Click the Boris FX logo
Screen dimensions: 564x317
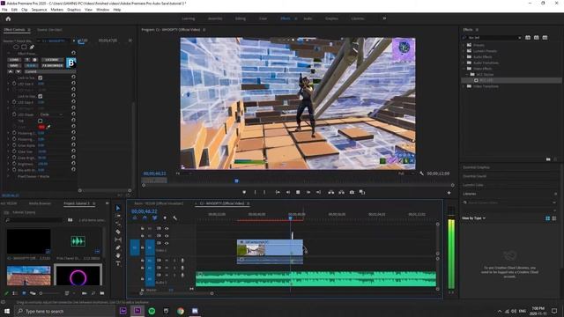pyautogui.click(x=70, y=63)
